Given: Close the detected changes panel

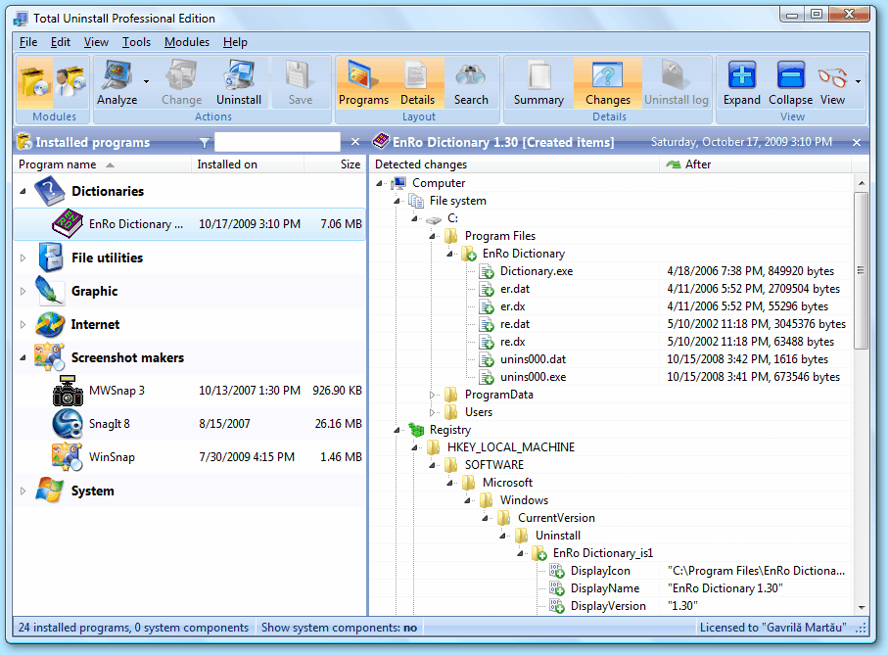Looking at the screenshot, I should [857, 143].
